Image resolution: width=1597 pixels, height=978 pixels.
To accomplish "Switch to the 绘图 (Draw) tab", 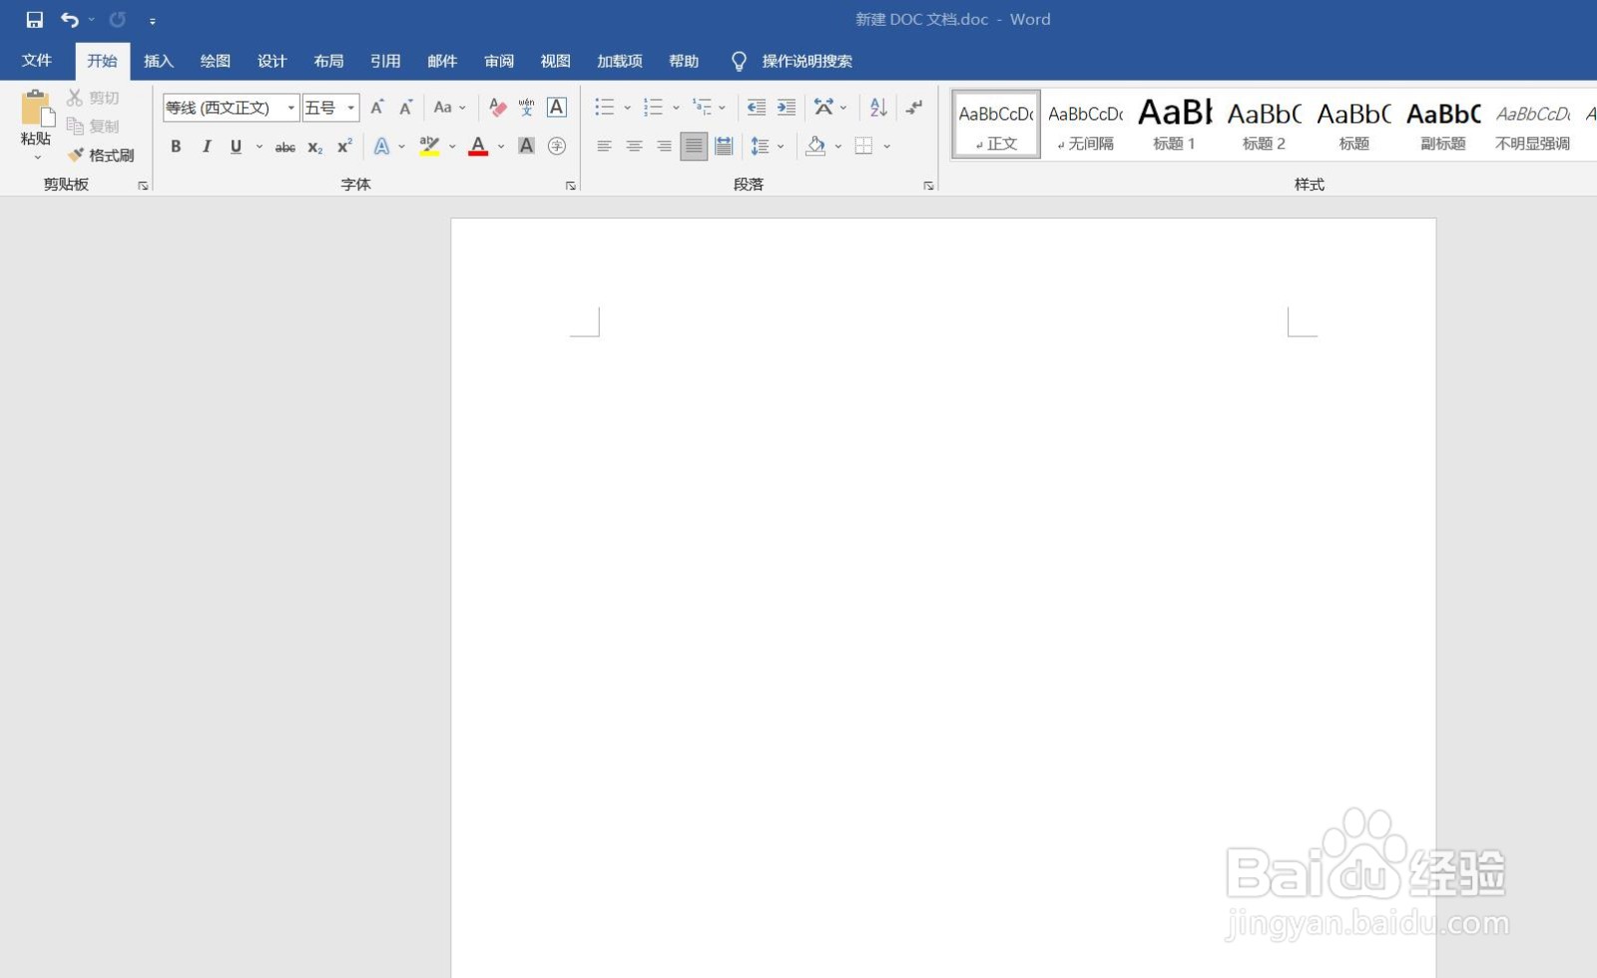I will point(216,61).
